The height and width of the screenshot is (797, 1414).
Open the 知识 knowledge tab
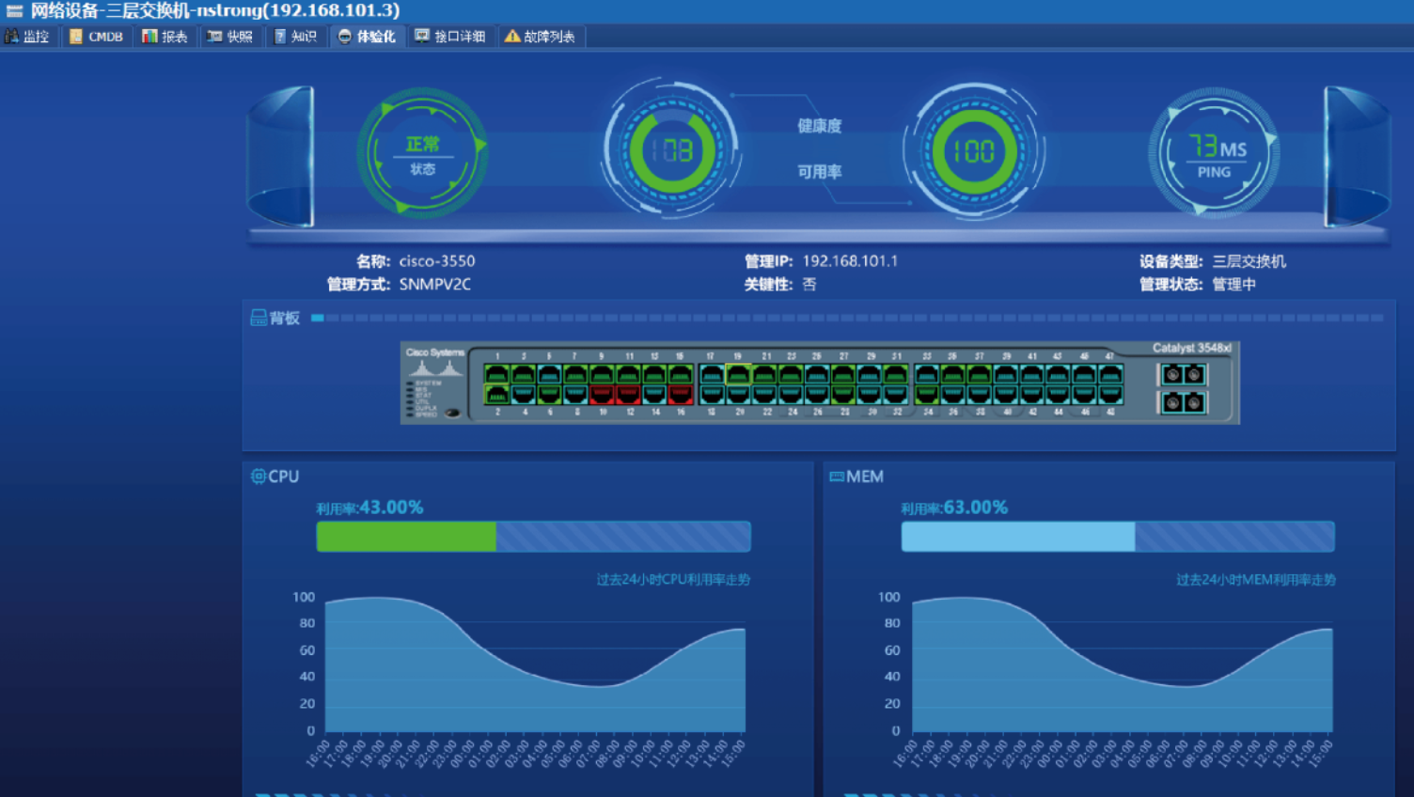(295, 37)
